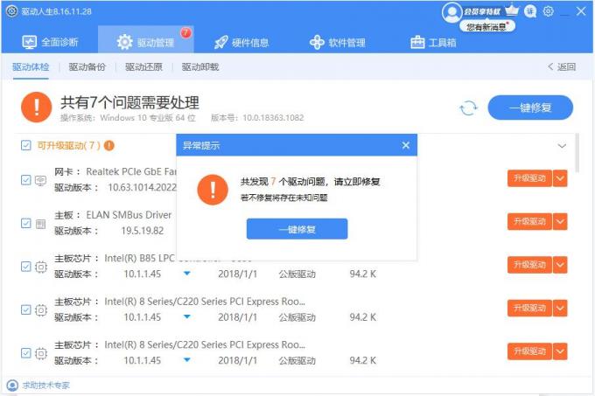Screen dimensions: 595x396
Task: Click 一键修复 button in the dialog
Action: (297, 228)
